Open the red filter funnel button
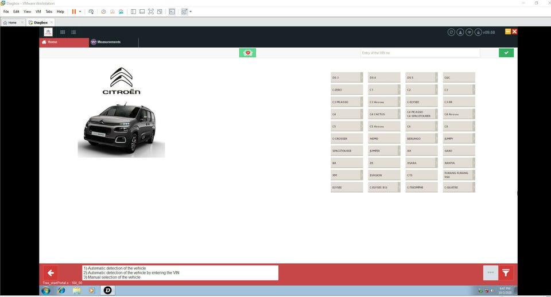 pyautogui.click(x=506, y=272)
